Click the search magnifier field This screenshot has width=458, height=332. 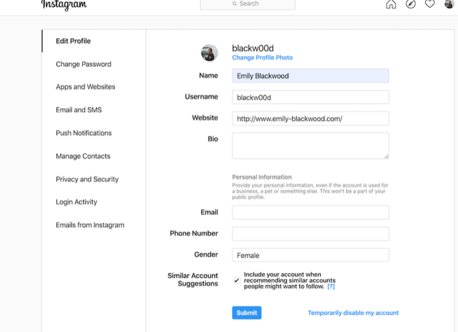pyautogui.click(x=248, y=4)
